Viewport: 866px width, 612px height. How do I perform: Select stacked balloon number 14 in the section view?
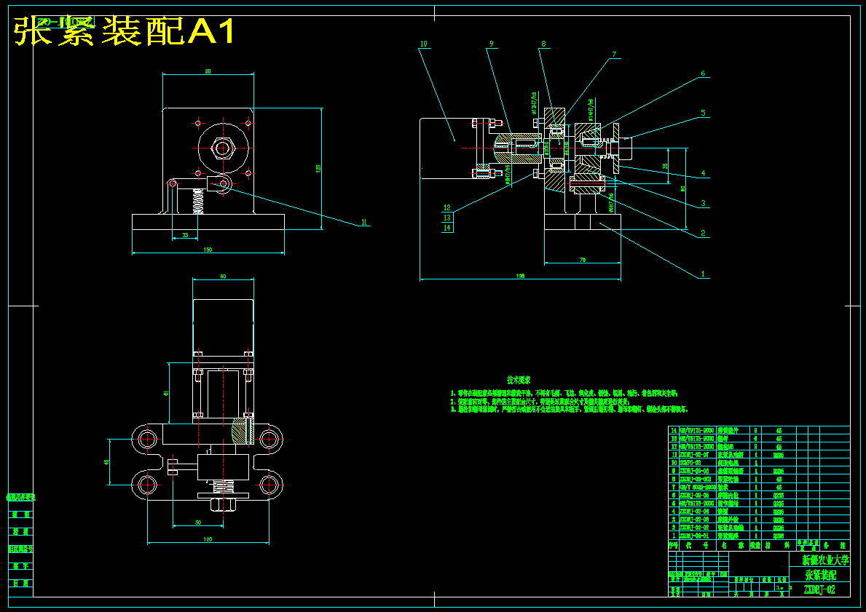(x=446, y=227)
